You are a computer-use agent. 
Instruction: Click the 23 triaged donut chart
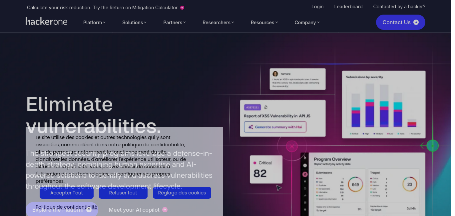coord(410,184)
